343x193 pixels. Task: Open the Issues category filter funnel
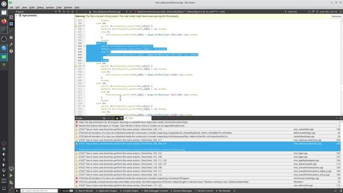point(122,118)
